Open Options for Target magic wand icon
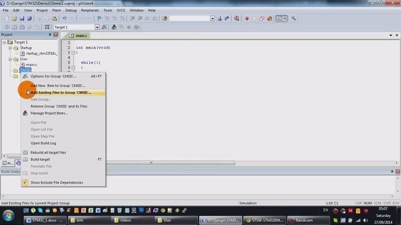Screen dimensions: 401x225 [104, 27]
